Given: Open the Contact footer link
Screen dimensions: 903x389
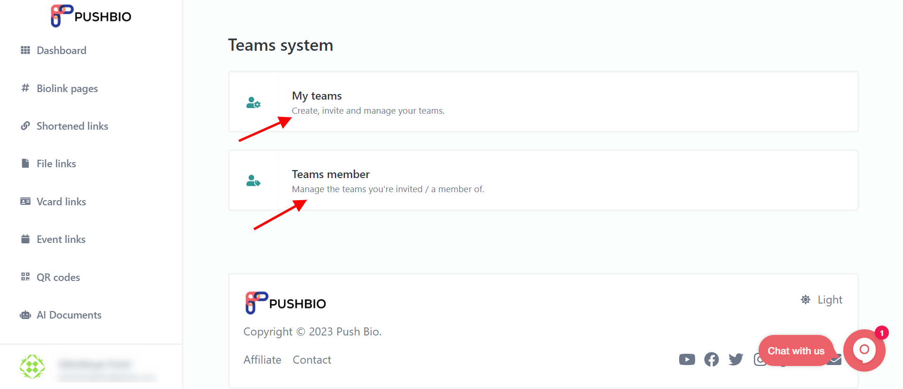Looking at the screenshot, I should [x=312, y=360].
